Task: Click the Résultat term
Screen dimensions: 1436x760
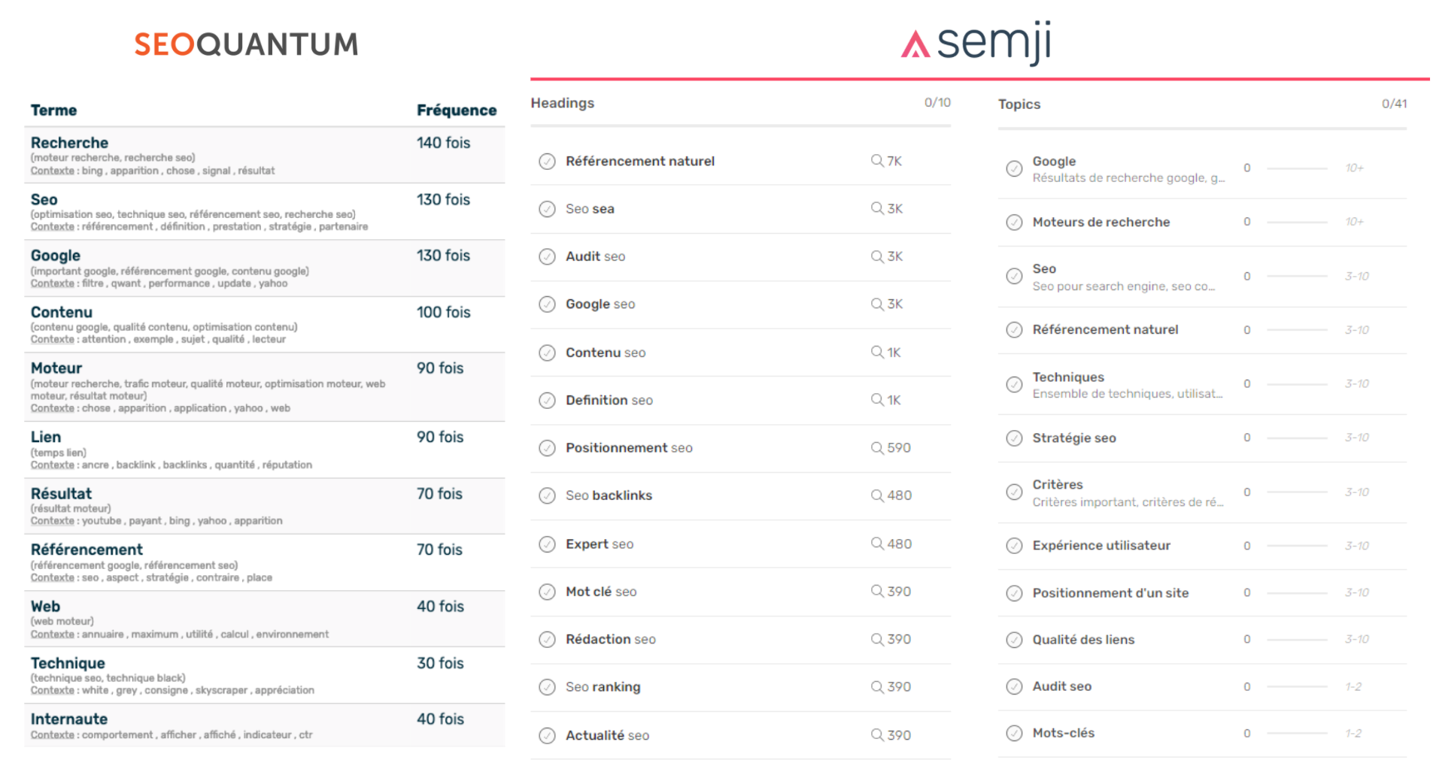Action: (61, 494)
